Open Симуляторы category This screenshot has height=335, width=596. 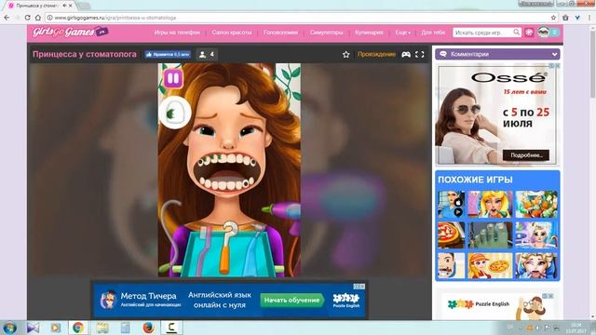click(x=326, y=33)
